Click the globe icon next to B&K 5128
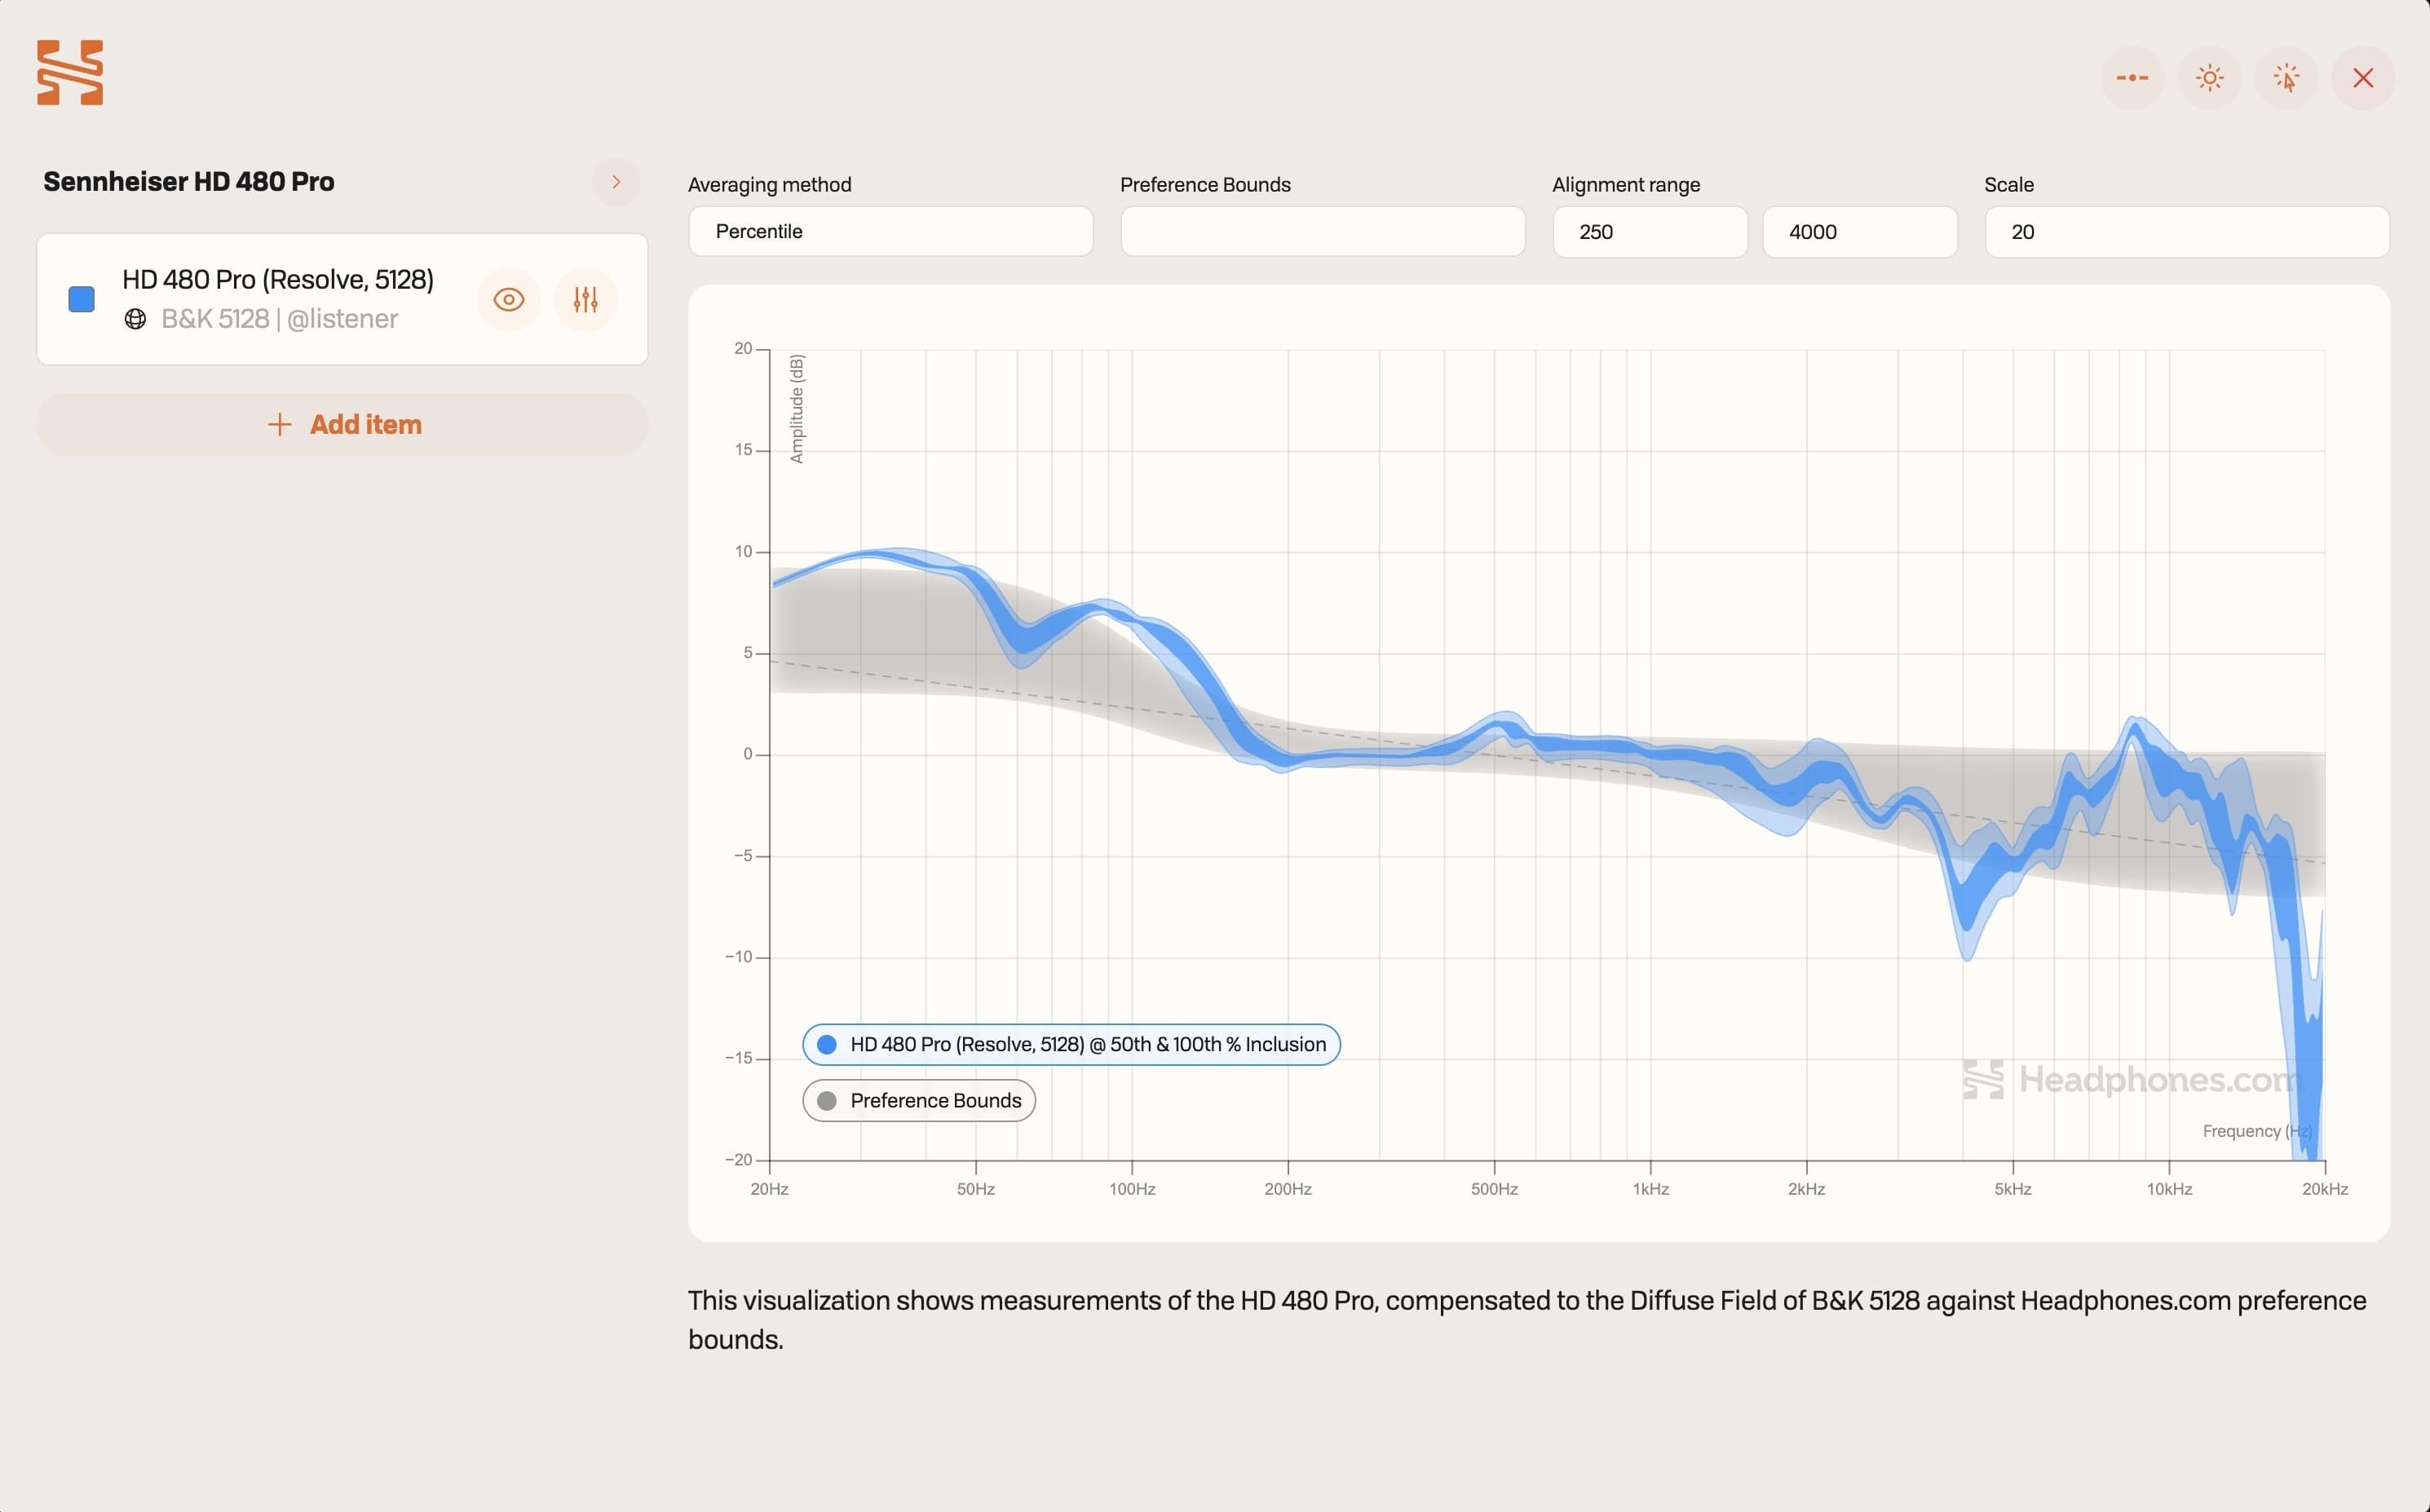2430x1512 pixels. point(135,319)
